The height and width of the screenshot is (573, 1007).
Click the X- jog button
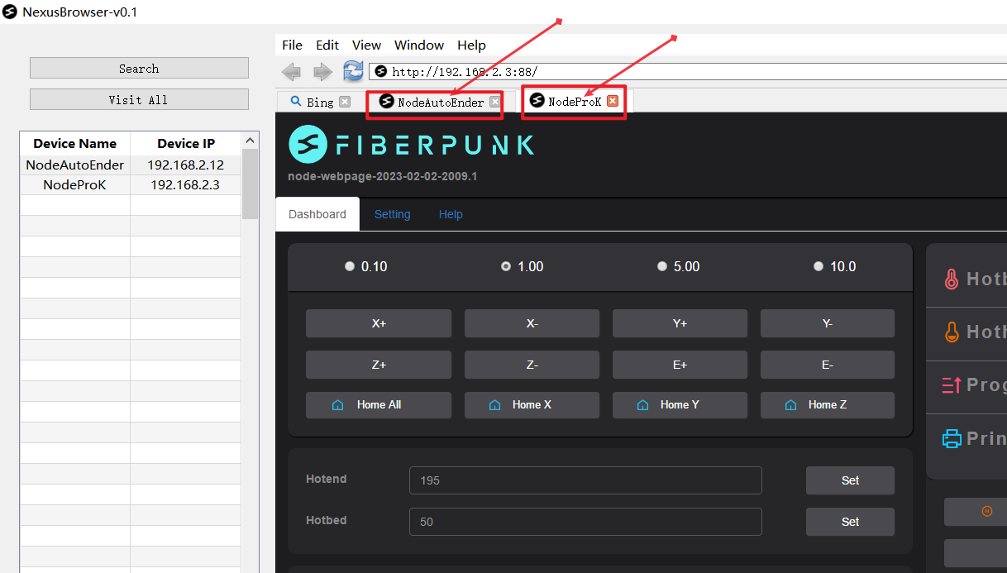(x=532, y=323)
